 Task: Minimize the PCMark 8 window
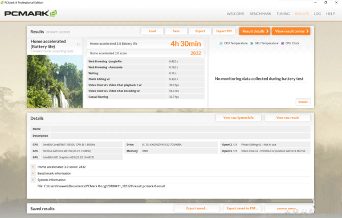(x=315, y=3)
